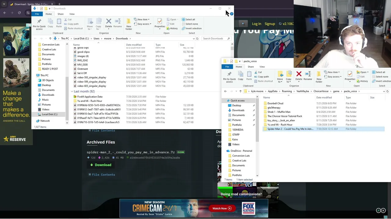Sort Downloads files by Date modified column
The image size is (391, 219).
134,45
